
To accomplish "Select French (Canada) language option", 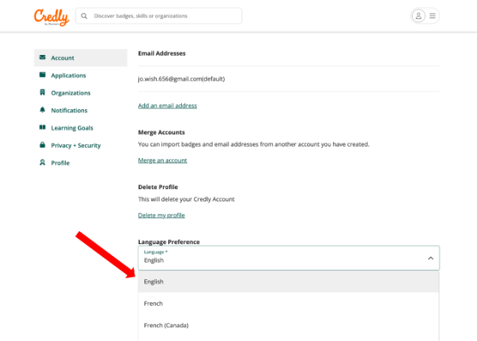I will click(x=288, y=325).
